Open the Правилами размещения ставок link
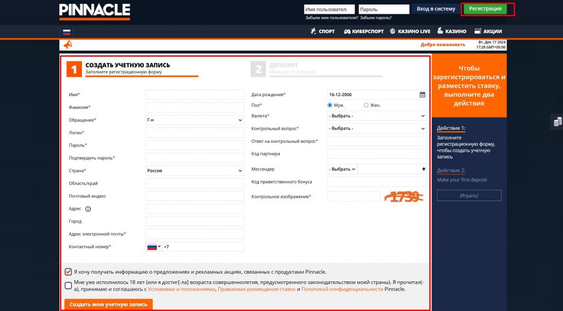 tap(257, 289)
